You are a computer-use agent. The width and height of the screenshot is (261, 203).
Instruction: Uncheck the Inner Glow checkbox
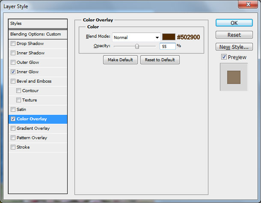13,72
